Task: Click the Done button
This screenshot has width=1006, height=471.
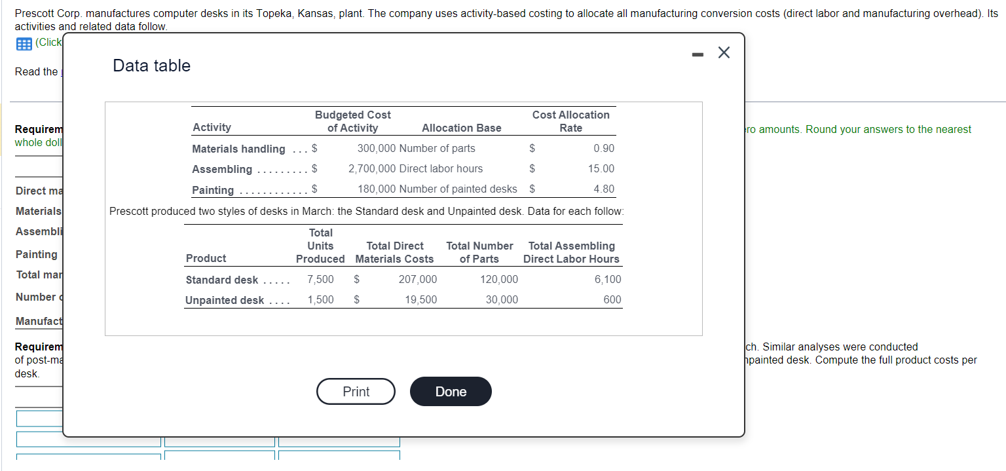Action: (x=450, y=391)
